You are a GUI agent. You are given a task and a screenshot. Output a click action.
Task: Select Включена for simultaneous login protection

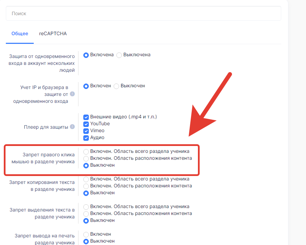tap(86, 55)
